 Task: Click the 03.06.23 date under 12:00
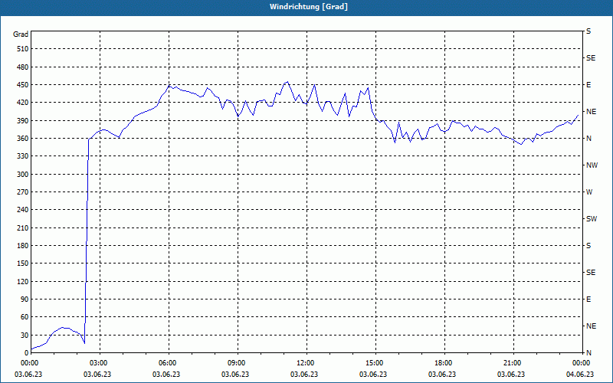[x=304, y=375]
